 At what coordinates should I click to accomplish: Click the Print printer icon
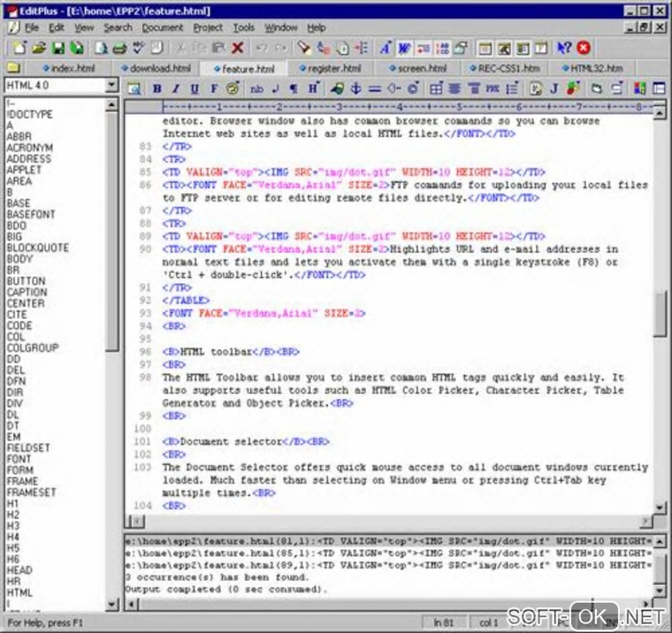pyautogui.click(x=119, y=48)
